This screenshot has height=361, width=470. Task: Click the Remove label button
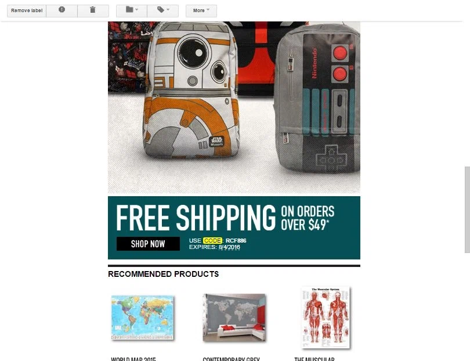27,10
